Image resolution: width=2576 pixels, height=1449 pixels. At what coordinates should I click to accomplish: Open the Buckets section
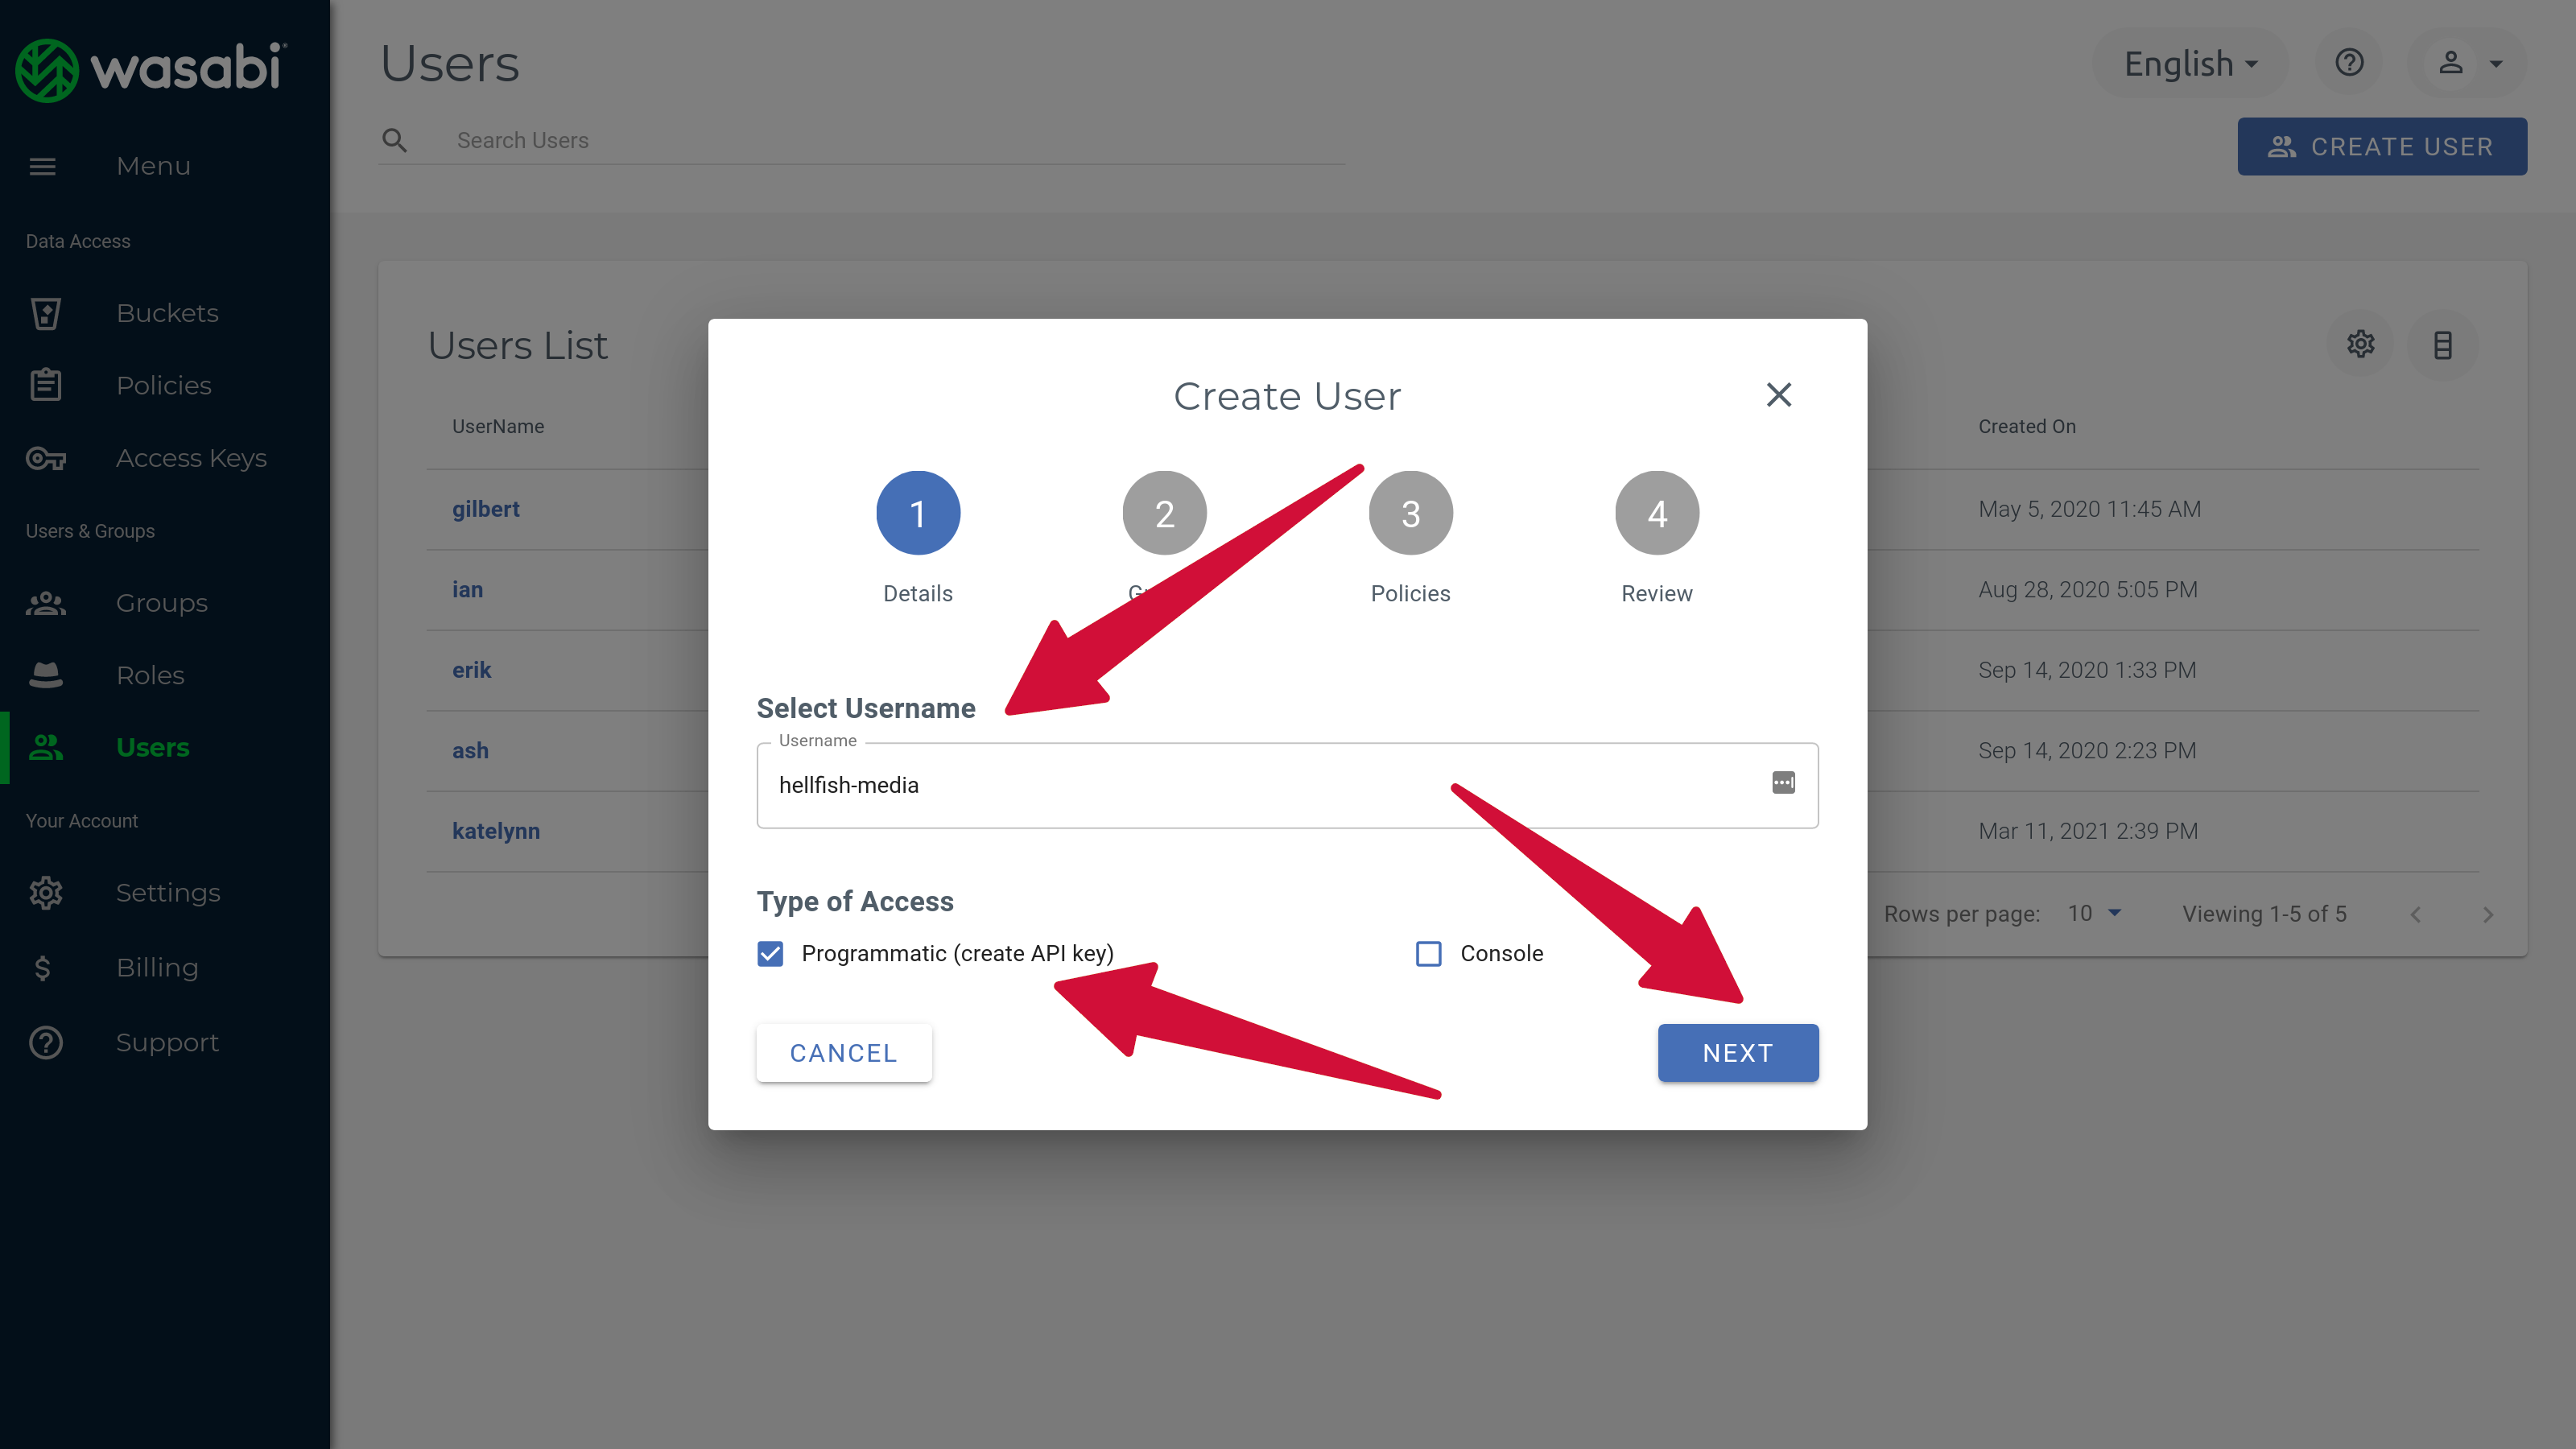[168, 313]
